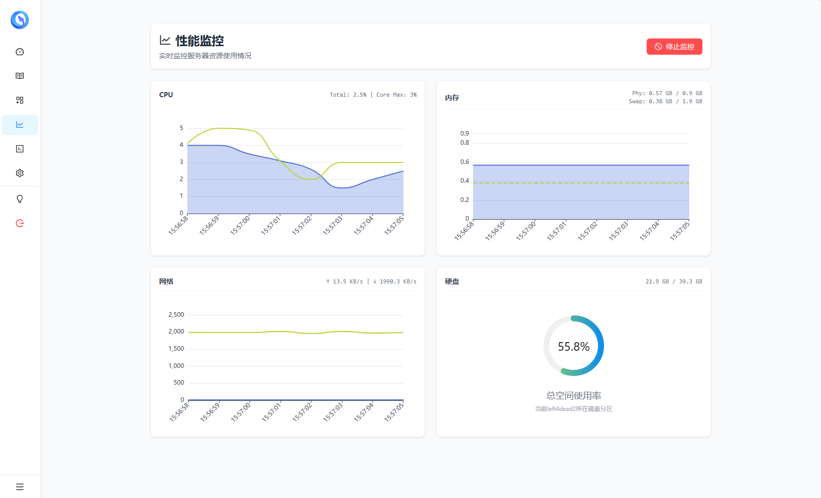This screenshot has width=821, height=498.
Task: Open the open-book documentation icon in sidebar
Action: pyautogui.click(x=20, y=76)
